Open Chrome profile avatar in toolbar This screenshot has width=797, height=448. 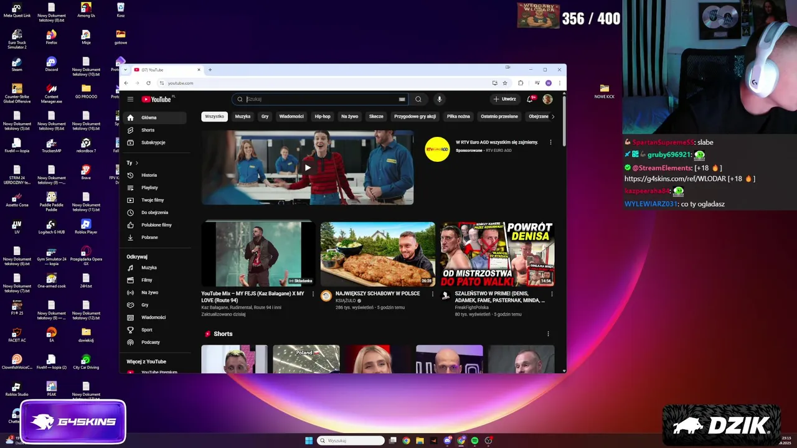pos(549,83)
